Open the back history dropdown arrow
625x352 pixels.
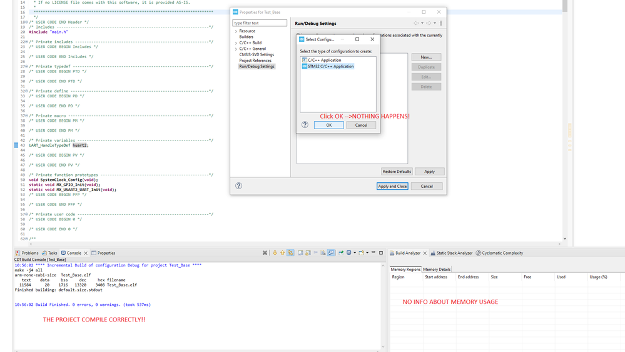click(422, 23)
